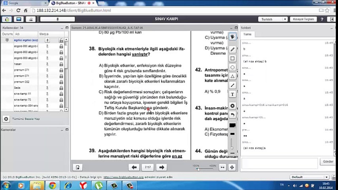The width and height of the screenshot is (338, 190).
Task: Adjust the line thickness slider
Action: point(232,144)
